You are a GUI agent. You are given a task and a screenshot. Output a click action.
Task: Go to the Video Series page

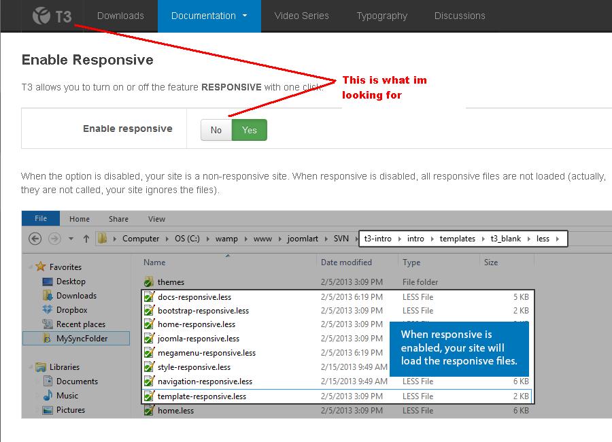(x=301, y=16)
